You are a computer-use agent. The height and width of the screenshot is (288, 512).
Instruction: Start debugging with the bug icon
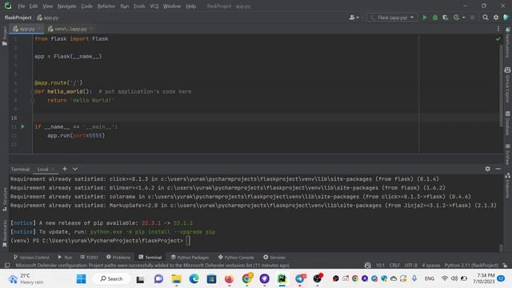click(435, 18)
